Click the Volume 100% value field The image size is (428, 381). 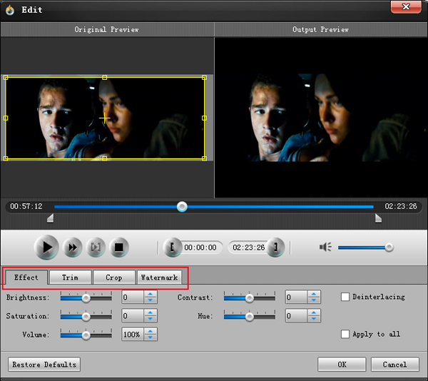(x=133, y=335)
